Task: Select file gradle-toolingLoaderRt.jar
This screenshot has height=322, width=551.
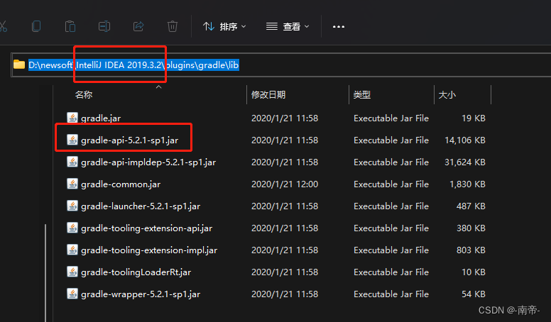Action: coord(136,272)
